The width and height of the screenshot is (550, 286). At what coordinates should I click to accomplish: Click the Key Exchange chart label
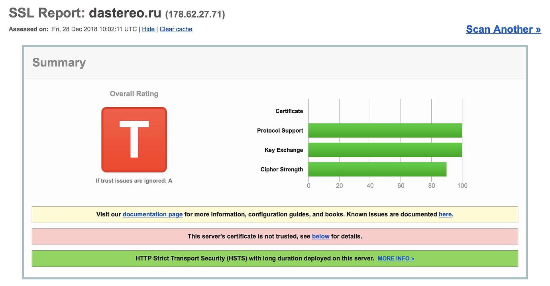pyautogui.click(x=284, y=150)
